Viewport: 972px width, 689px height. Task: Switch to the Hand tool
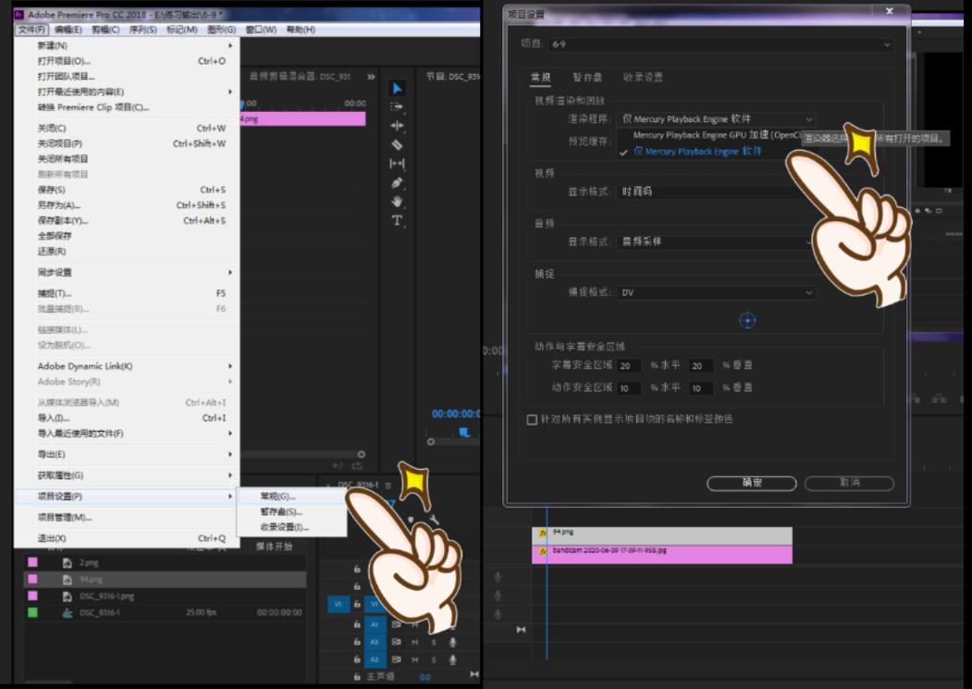coord(397,201)
